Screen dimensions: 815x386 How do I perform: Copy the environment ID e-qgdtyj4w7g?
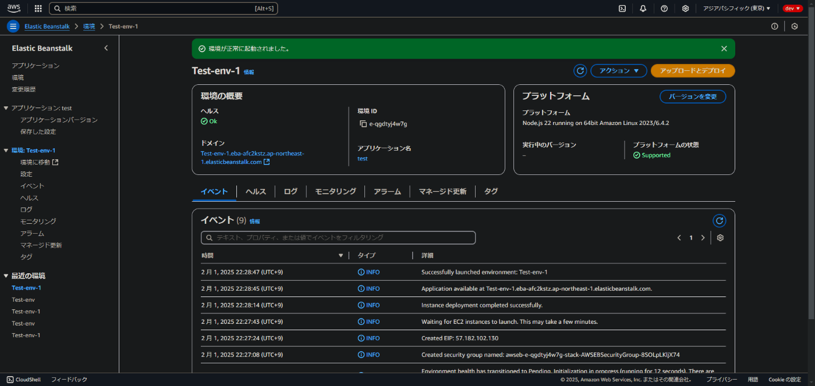coord(363,124)
